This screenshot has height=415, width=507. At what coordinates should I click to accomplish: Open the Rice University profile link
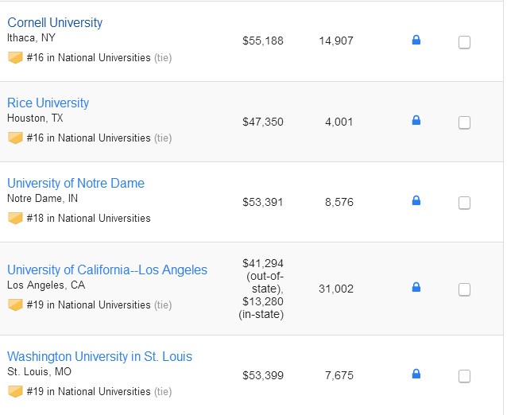click(x=48, y=103)
